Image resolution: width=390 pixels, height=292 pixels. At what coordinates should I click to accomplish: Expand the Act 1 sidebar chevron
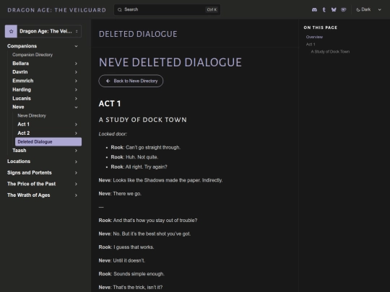pyautogui.click(x=76, y=125)
